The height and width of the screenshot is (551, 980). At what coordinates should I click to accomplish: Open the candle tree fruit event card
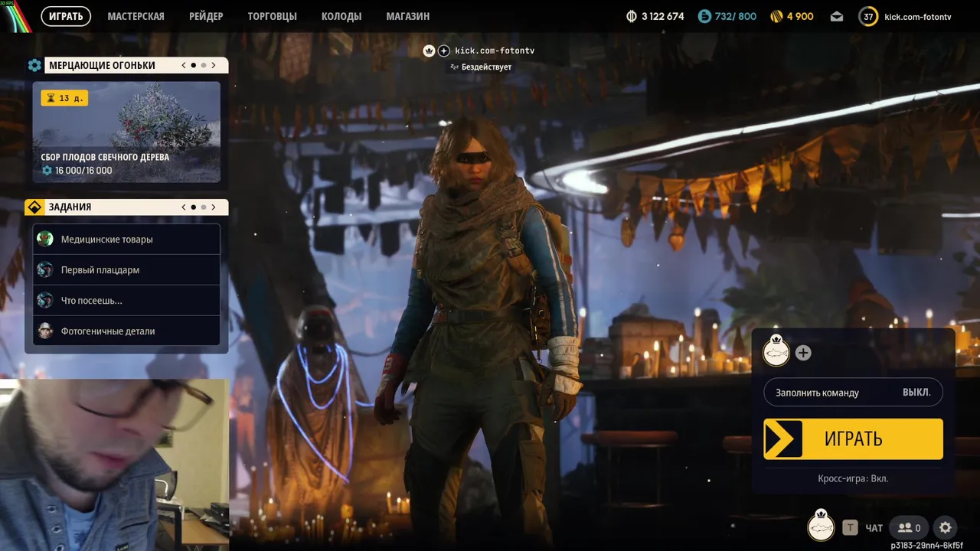coord(126,132)
